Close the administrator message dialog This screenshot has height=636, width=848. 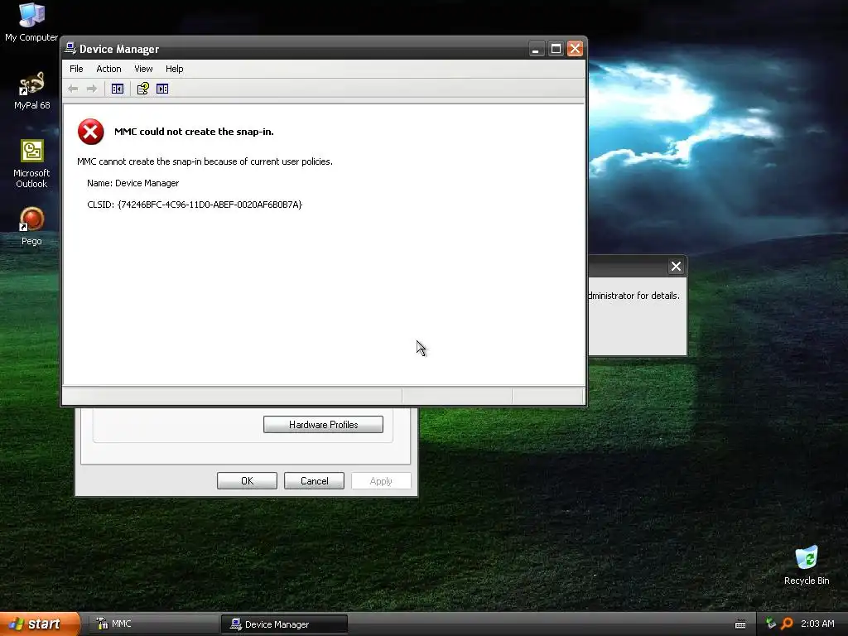click(x=676, y=266)
